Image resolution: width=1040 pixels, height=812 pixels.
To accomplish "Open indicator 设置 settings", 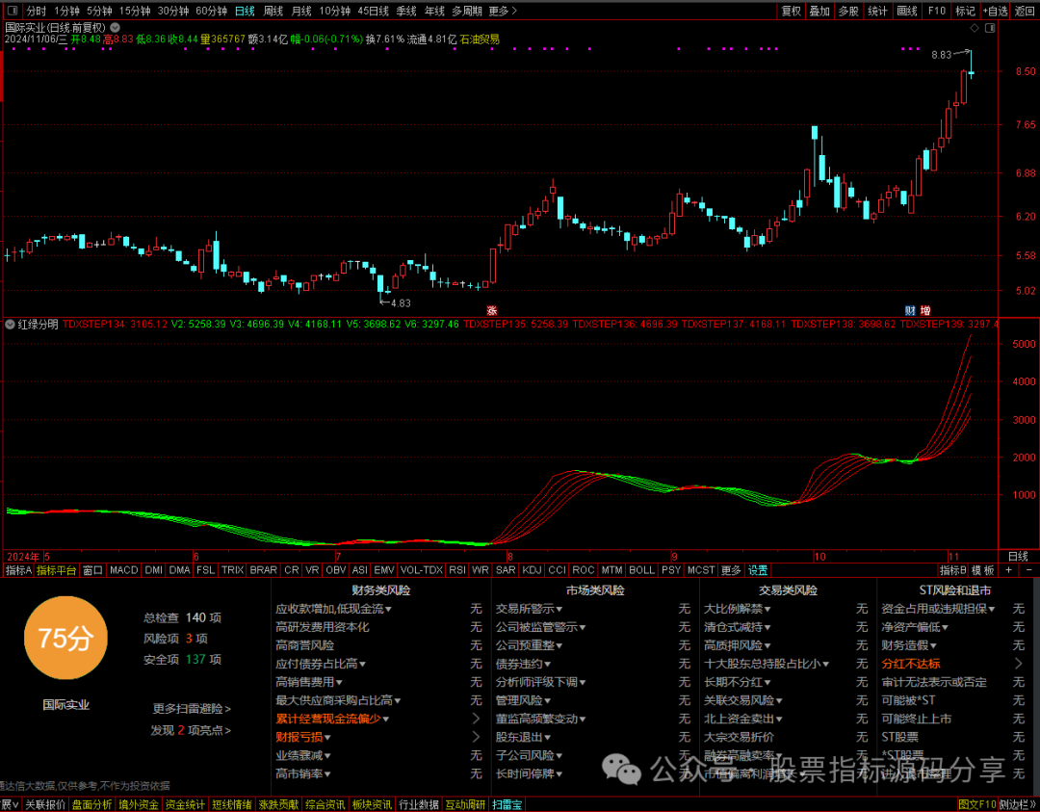I will [x=758, y=570].
